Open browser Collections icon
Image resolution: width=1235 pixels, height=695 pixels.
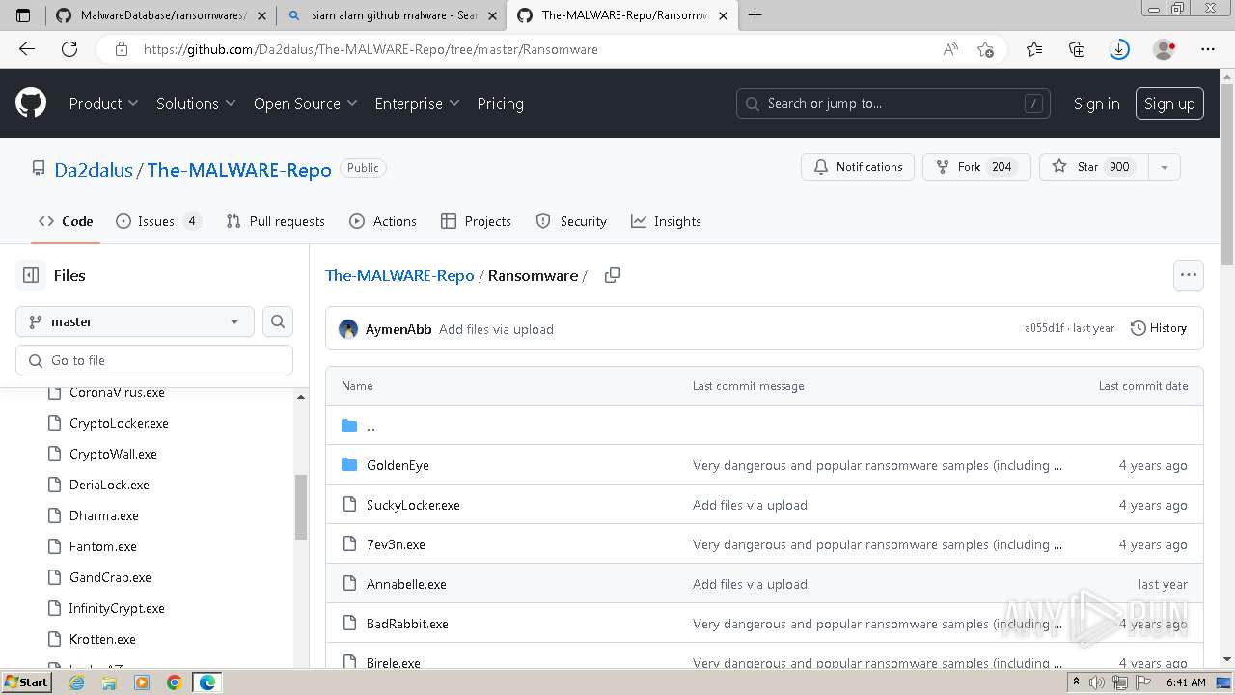(1077, 49)
